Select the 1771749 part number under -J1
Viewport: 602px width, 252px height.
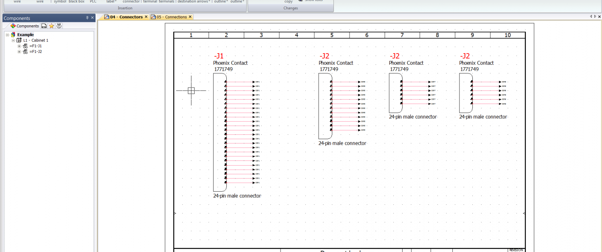click(223, 69)
